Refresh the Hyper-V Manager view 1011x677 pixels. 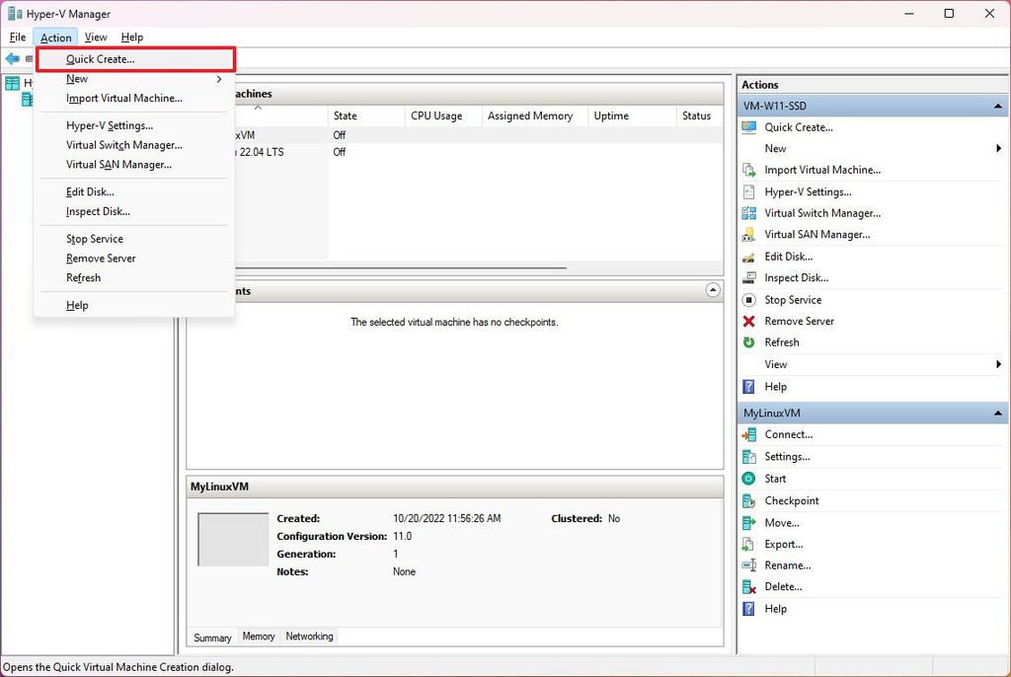click(783, 341)
